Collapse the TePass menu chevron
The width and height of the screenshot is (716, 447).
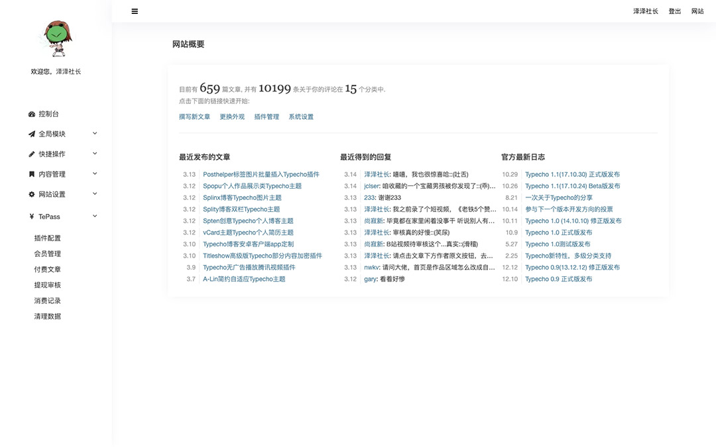95,216
